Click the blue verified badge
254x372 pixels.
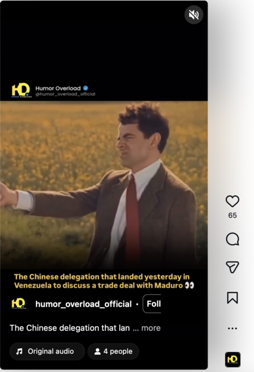coord(85,88)
